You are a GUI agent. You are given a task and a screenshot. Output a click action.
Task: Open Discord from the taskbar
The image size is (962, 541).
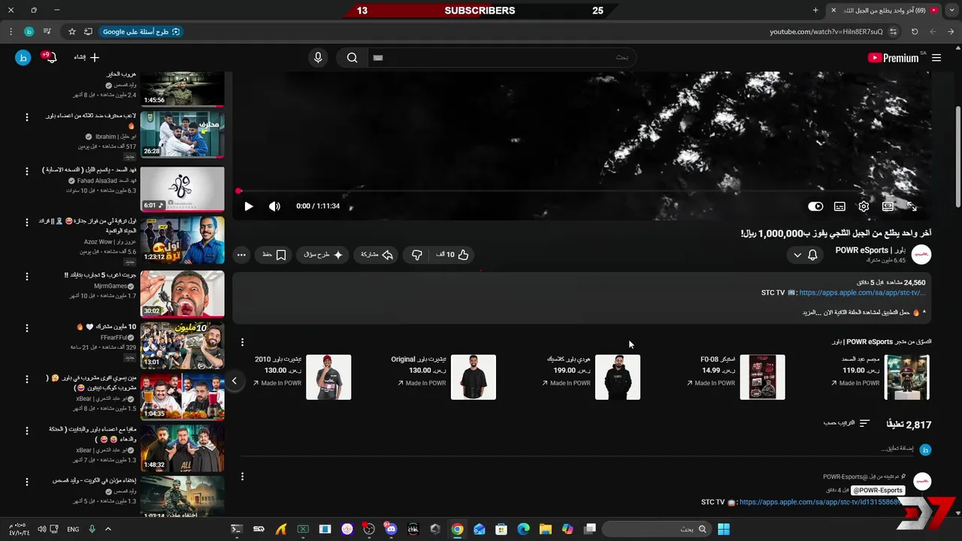pyautogui.click(x=391, y=529)
